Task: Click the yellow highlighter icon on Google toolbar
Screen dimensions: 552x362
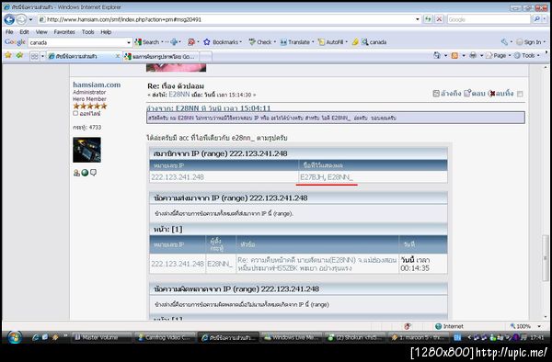Action: point(355,42)
